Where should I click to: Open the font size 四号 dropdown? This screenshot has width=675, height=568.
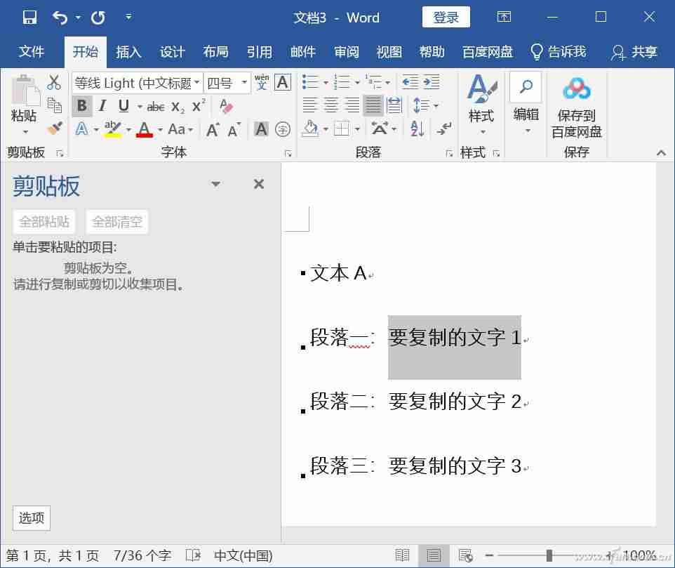coord(244,82)
